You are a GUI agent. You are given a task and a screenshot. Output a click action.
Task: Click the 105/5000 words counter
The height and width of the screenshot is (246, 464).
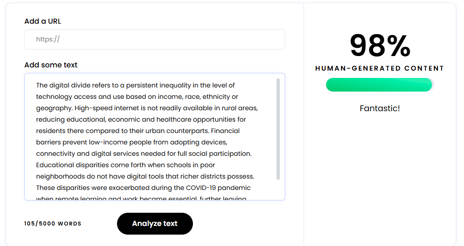(53, 224)
